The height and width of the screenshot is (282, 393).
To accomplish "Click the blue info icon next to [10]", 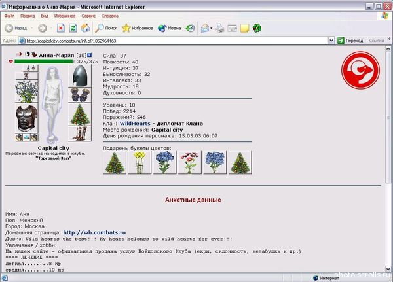I will 90,55.
